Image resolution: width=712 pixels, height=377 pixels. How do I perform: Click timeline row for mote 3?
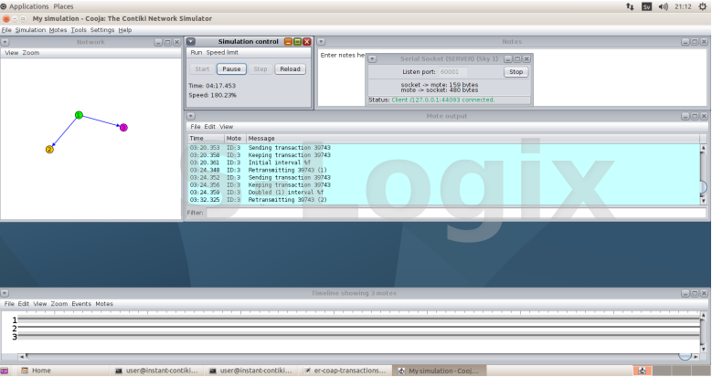(x=356, y=337)
